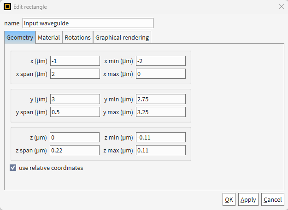Image resolution: width=288 pixels, height=210 pixels.
Task: Focus the z min (µm) field
Action: pyautogui.click(x=161, y=137)
